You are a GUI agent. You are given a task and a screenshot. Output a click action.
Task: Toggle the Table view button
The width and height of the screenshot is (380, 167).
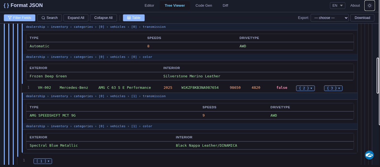134,18
